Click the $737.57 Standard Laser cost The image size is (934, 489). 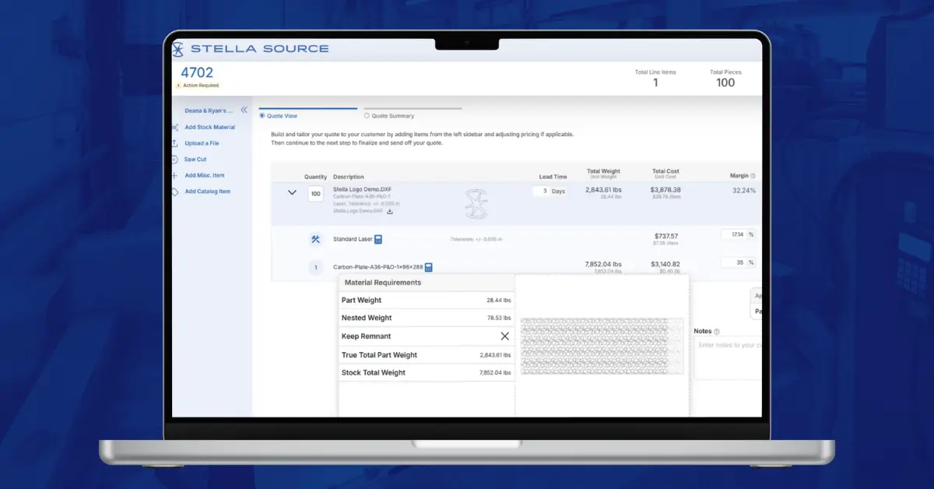click(x=667, y=236)
